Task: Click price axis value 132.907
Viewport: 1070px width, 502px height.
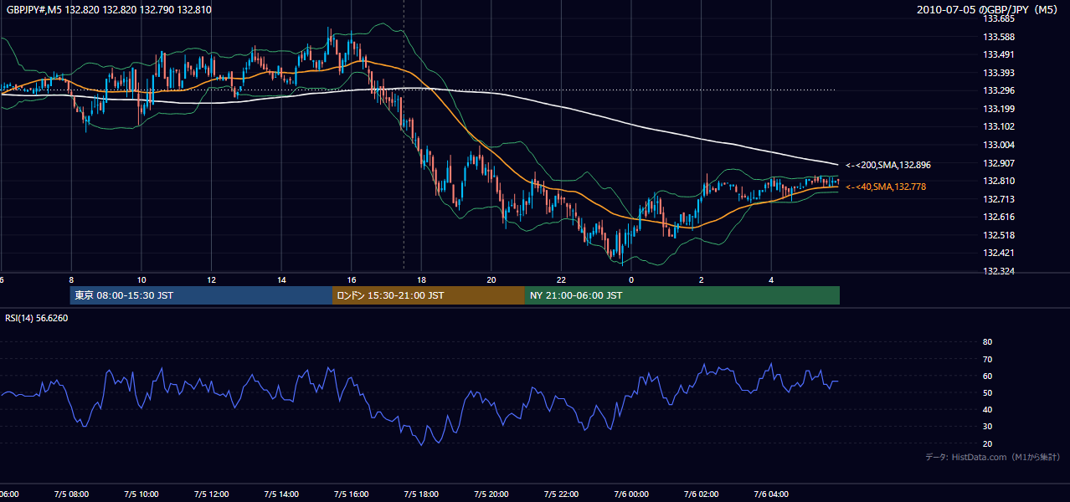Action: click(x=999, y=163)
